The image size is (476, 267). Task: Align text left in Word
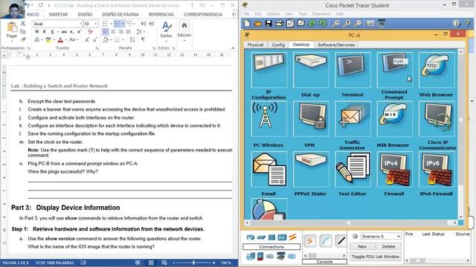click(x=106, y=31)
